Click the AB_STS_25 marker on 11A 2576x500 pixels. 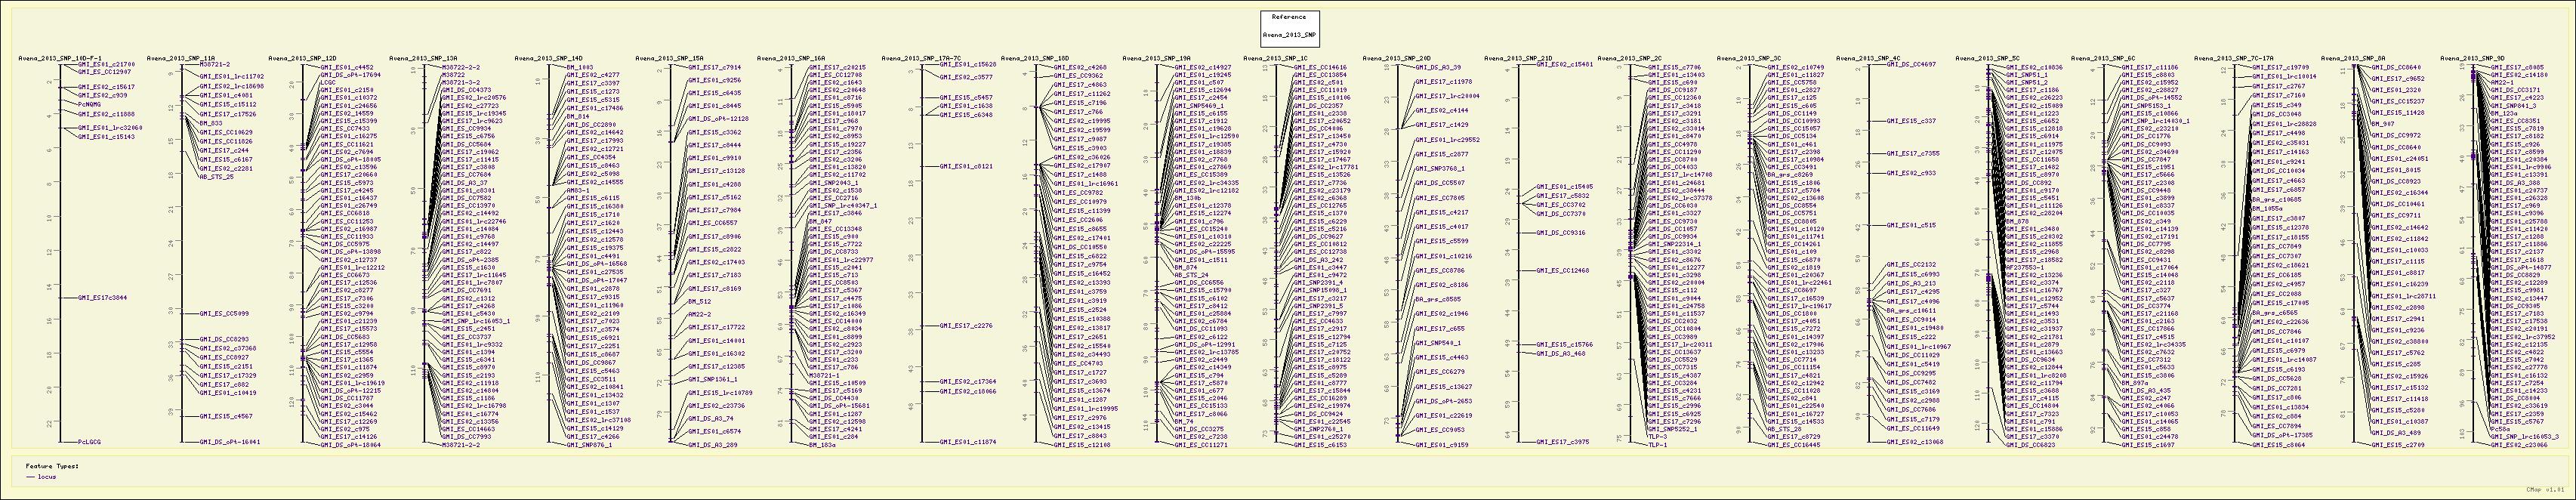[x=216, y=176]
